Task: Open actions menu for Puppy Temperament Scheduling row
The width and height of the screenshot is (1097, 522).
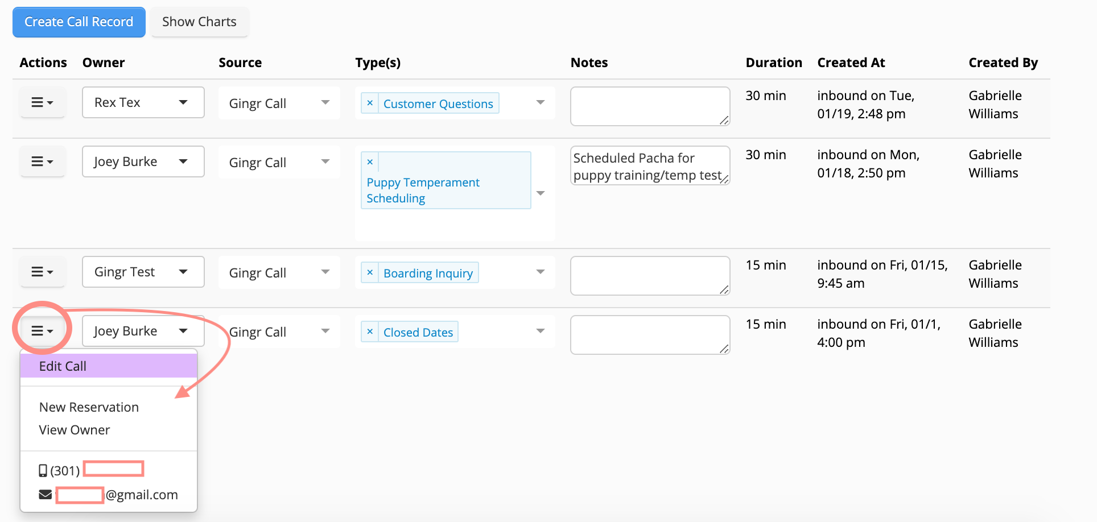Action: pyautogui.click(x=42, y=161)
